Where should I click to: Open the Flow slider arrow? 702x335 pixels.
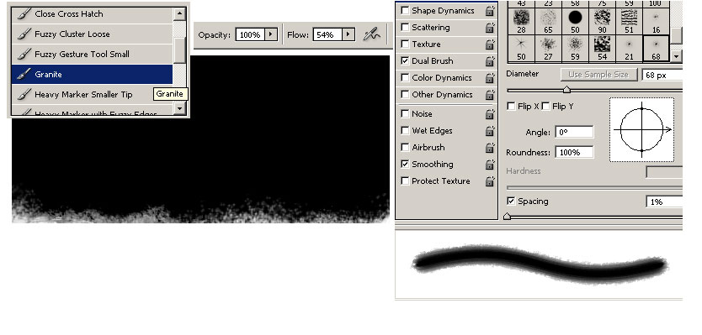pyautogui.click(x=348, y=34)
